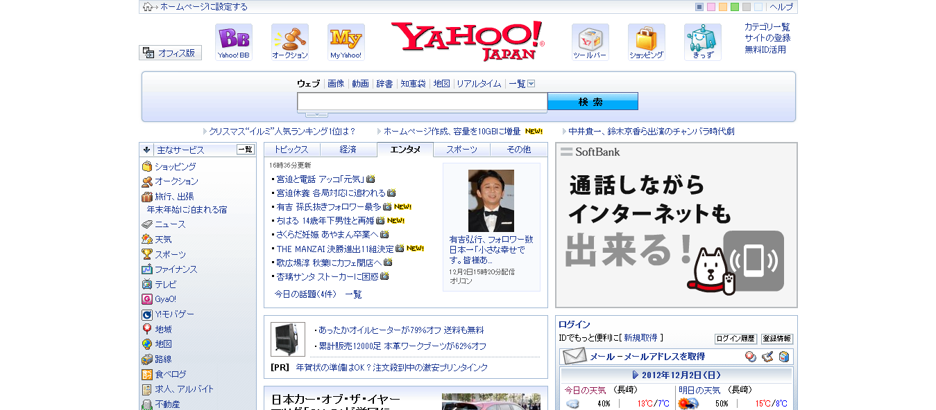Select the 動画 search type
This screenshot has width=936, height=410.
360,83
